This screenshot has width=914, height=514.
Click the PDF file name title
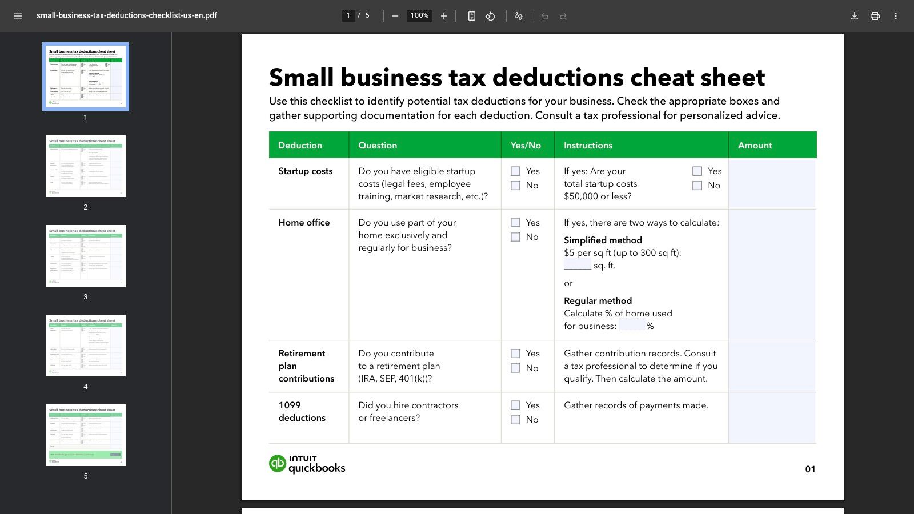(x=127, y=15)
